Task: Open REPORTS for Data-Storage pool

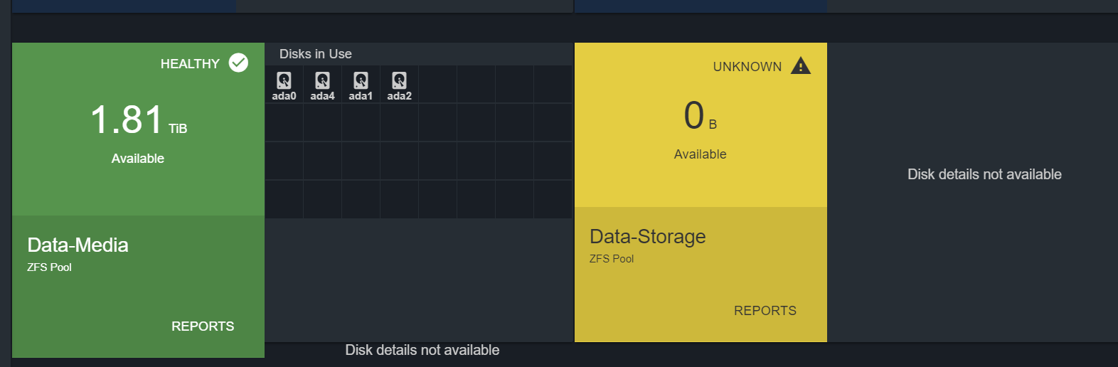Action: click(765, 311)
